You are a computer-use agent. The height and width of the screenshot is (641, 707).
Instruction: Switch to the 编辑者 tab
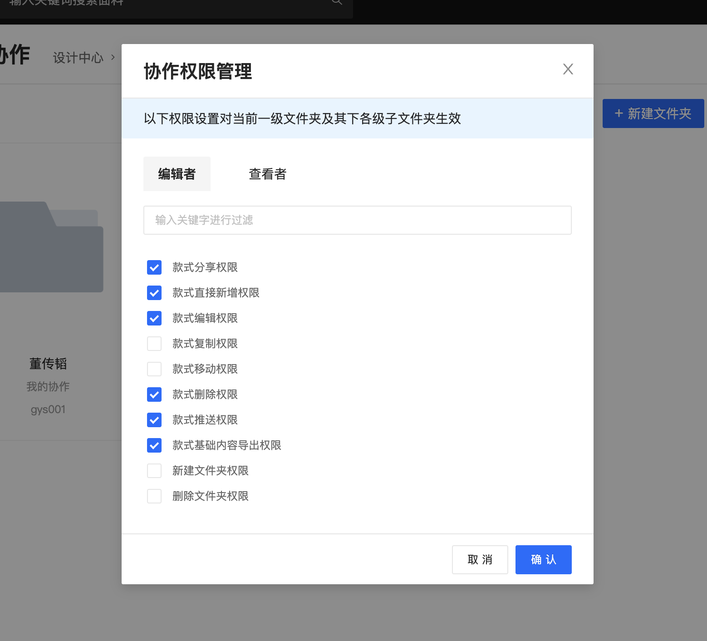[177, 174]
